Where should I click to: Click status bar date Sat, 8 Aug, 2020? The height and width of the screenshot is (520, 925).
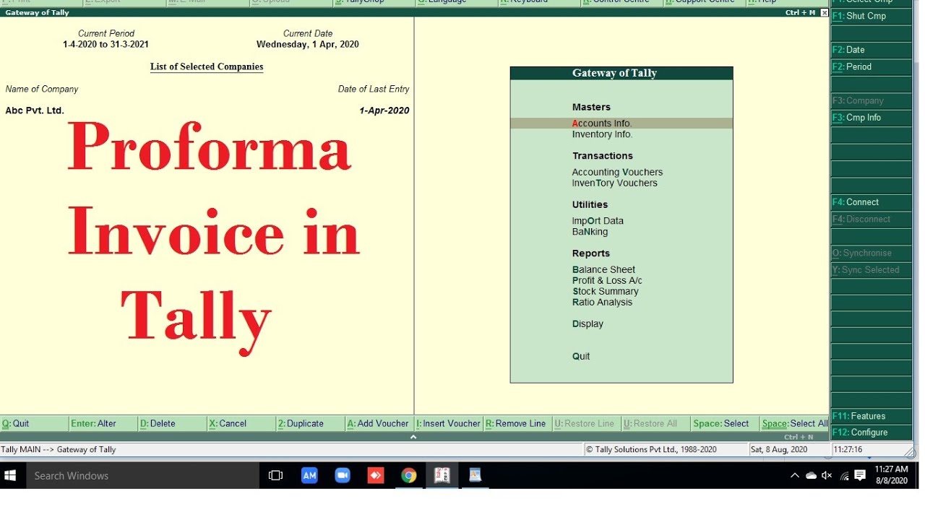tap(779, 449)
